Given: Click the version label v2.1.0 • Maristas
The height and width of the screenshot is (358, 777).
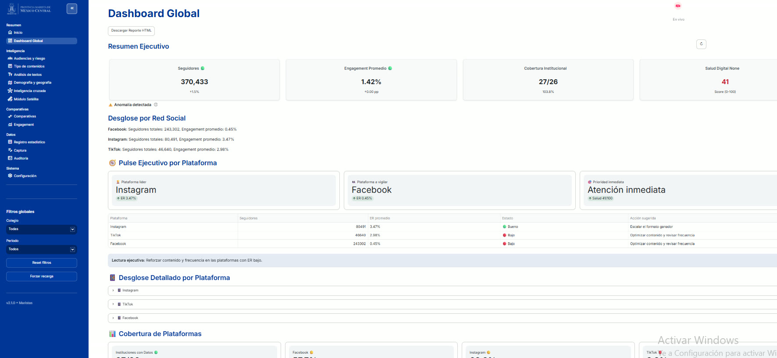Looking at the screenshot, I should [x=19, y=303].
